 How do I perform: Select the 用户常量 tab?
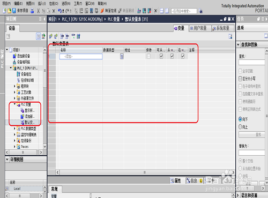click(x=200, y=28)
